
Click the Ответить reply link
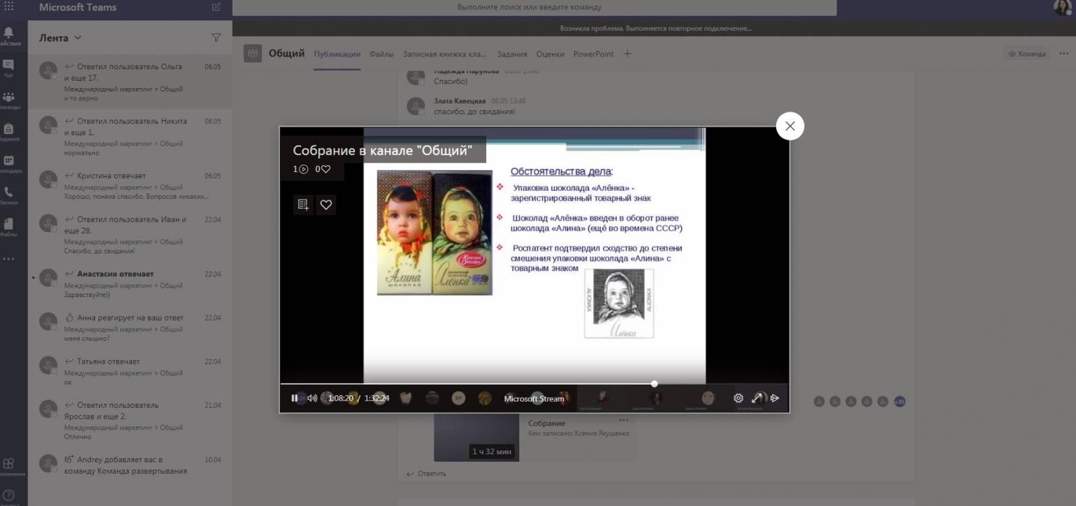point(426,474)
